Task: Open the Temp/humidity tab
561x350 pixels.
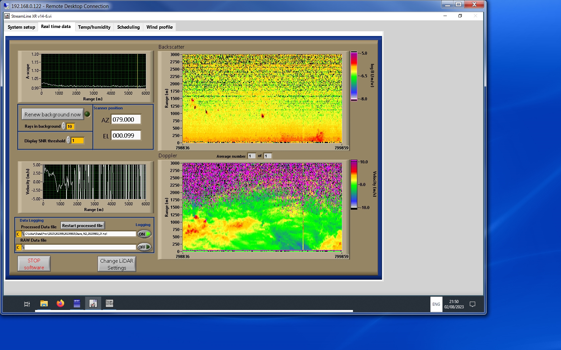Action: coord(94,27)
